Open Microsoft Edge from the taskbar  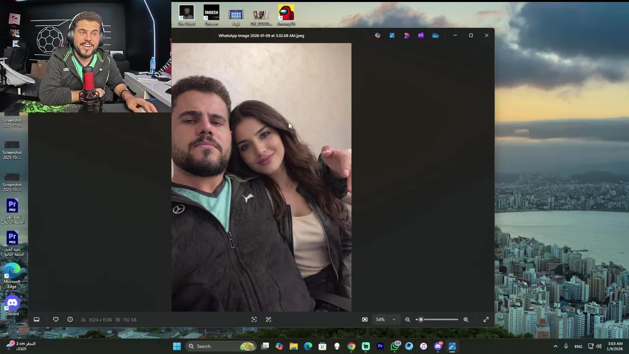tap(308, 346)
